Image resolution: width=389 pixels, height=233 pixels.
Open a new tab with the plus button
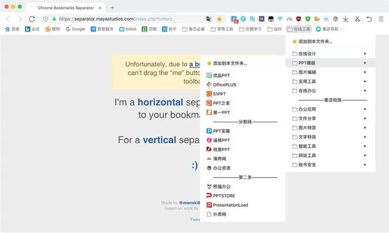tap(112, 7)
